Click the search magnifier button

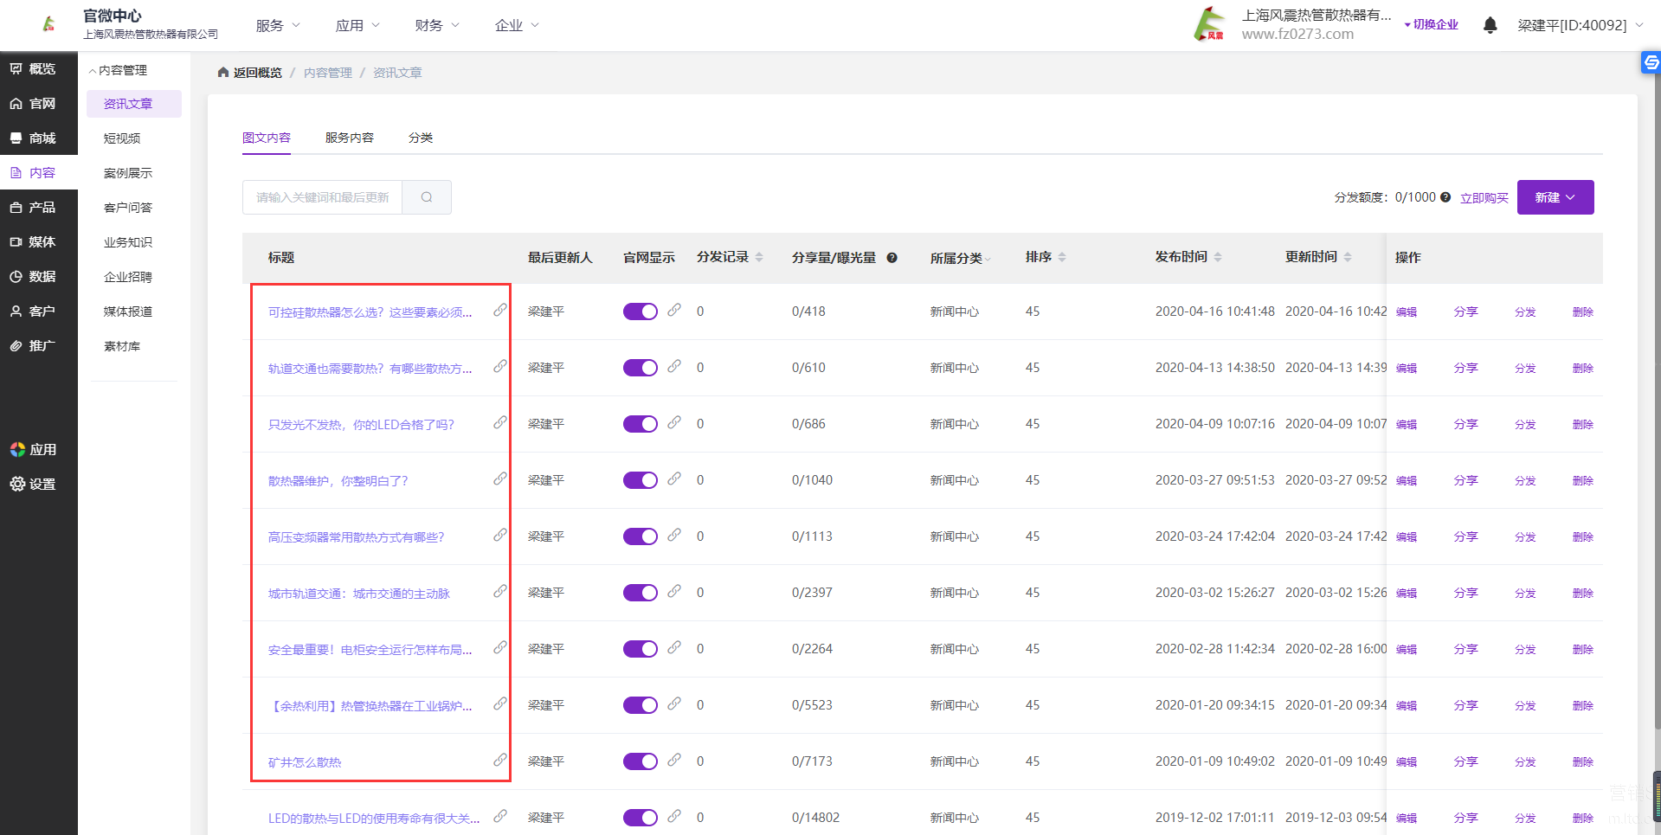pyautogui.click(x=427, y=197)
